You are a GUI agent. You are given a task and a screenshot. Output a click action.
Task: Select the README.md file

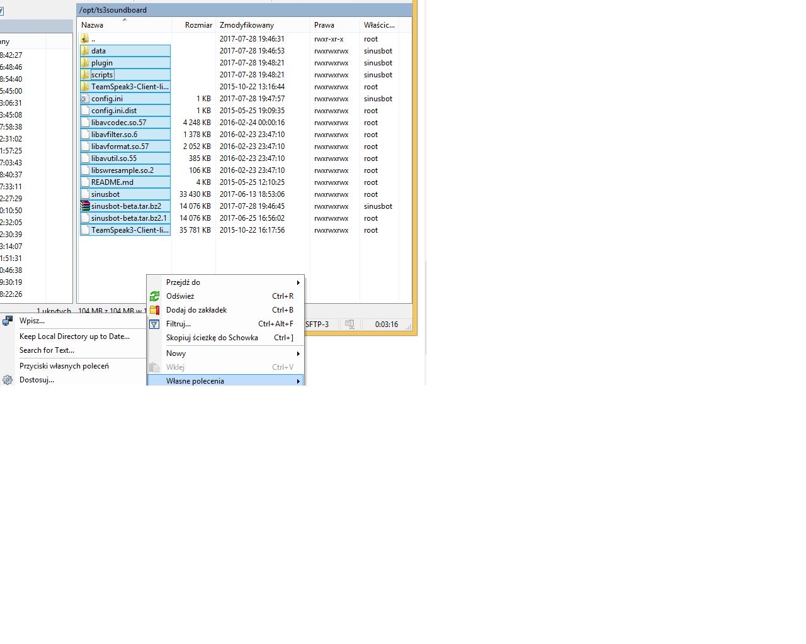(x=112, y=182)
